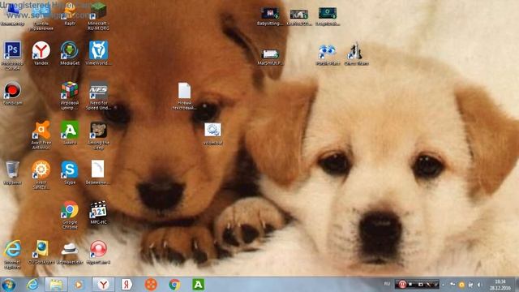The image size is (519, 292).
Task: Show hidden notification area icons
Action: click(x=444, y=285)
